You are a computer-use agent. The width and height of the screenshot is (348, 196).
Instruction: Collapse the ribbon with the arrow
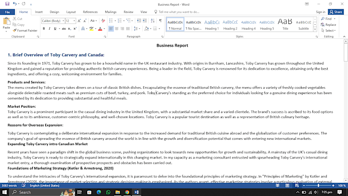(344, 37)
